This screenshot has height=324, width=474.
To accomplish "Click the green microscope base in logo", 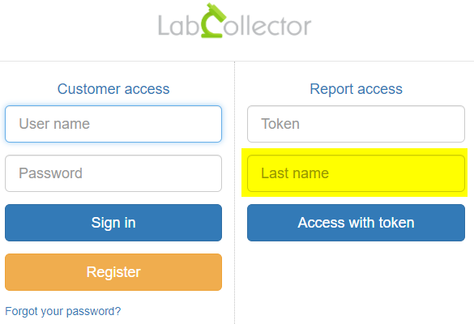I will click(x=212, y=36).
